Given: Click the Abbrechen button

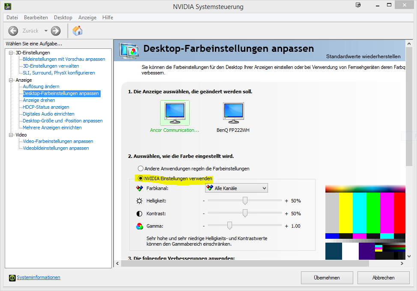Looking at the screenshot, I should pyautogui.click(x=383, y=278).
